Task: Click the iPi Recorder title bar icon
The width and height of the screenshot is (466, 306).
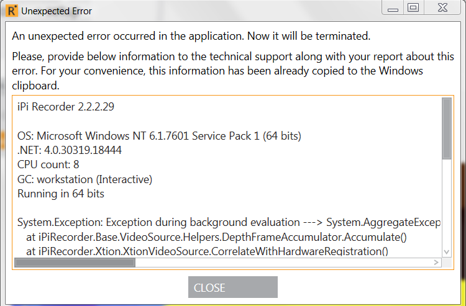Action: coord(12,11)
